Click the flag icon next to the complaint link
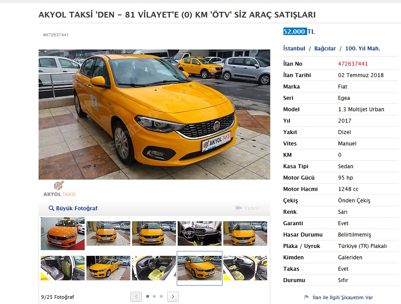 pos(307,297)
